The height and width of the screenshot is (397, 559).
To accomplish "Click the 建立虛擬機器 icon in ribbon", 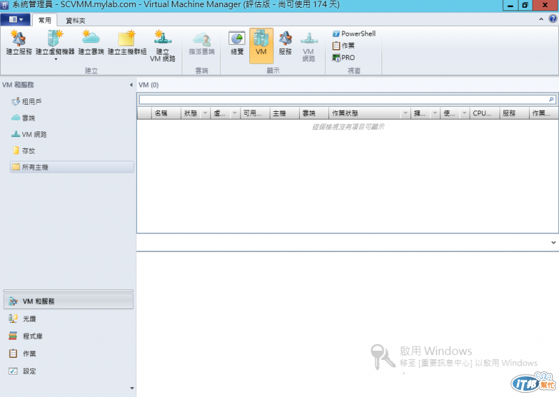I will click(x=55, y=38).
